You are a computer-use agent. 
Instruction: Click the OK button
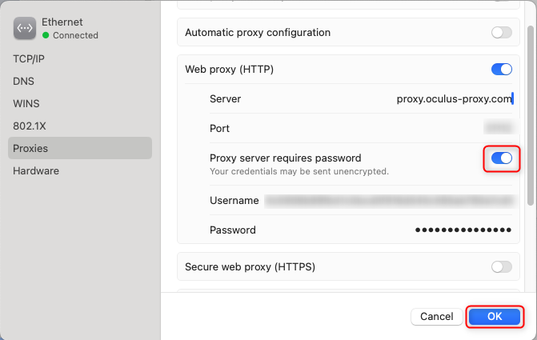tap(495, 317)
